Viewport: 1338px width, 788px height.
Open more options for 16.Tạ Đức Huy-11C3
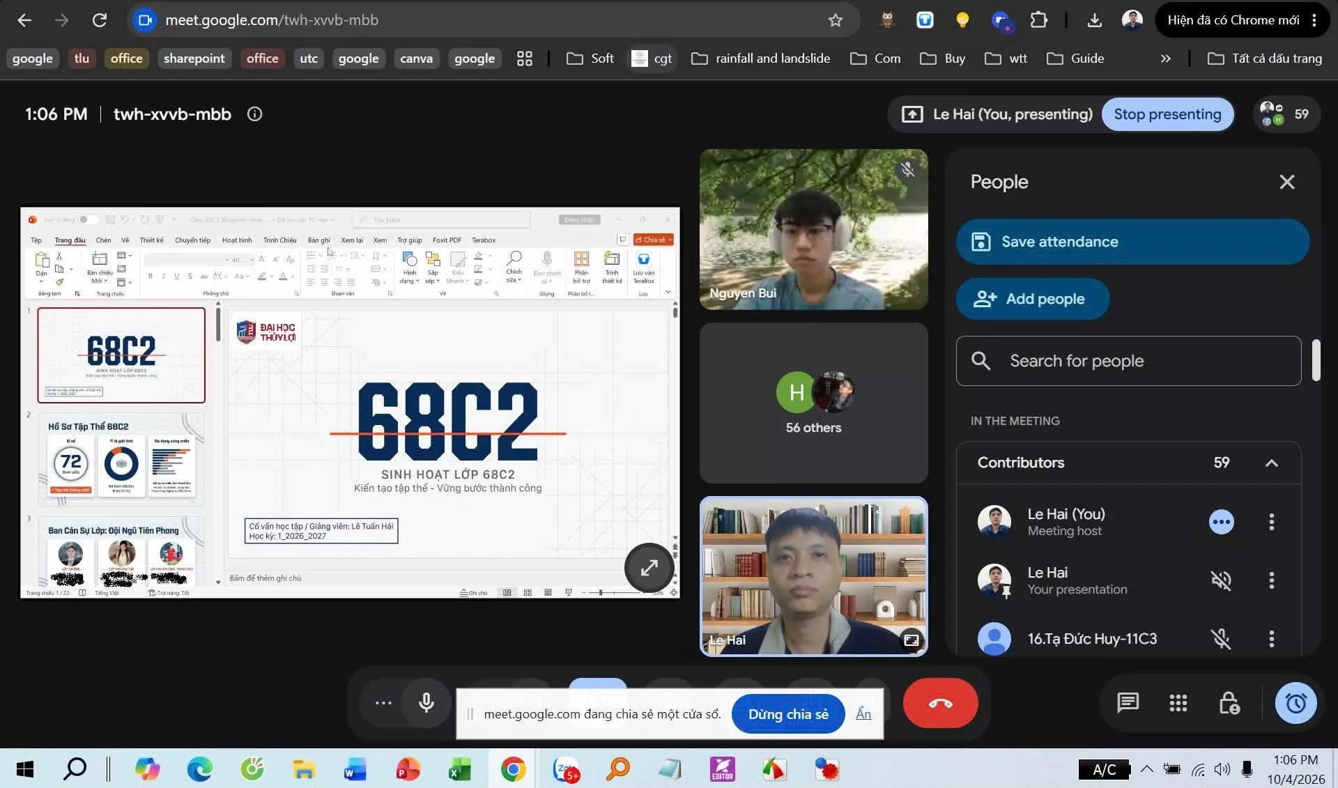[1271, 639]
